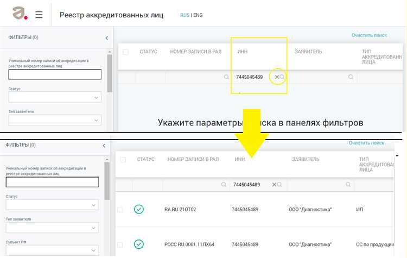
Task: Tick select-all checkbox in the empty-results table header
Action: 125,52
